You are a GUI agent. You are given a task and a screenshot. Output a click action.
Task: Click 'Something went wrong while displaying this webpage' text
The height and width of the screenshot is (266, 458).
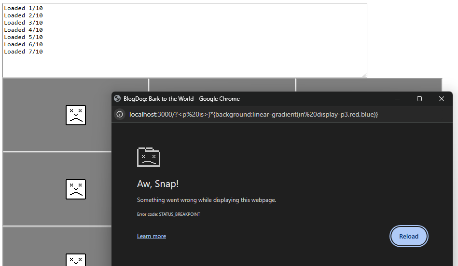(x=207, y=200)
